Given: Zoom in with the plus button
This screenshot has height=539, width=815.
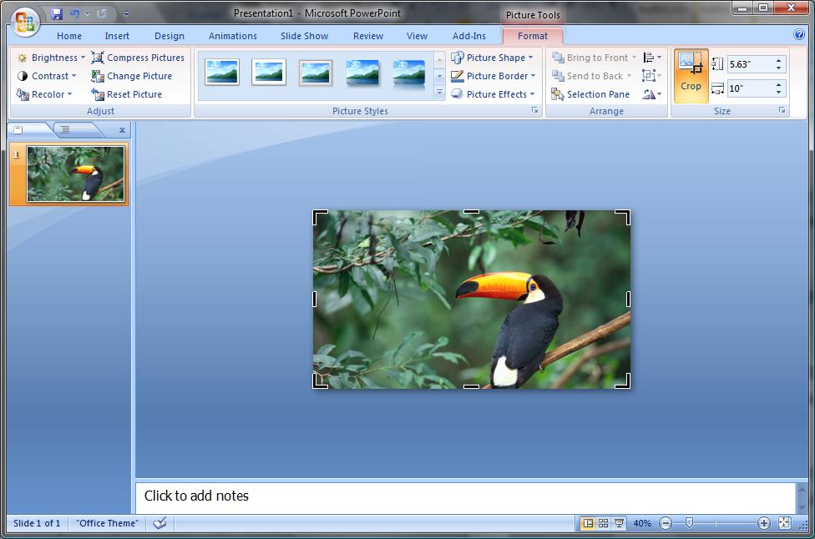Looking at the screenshot, I should pos(763,523).
